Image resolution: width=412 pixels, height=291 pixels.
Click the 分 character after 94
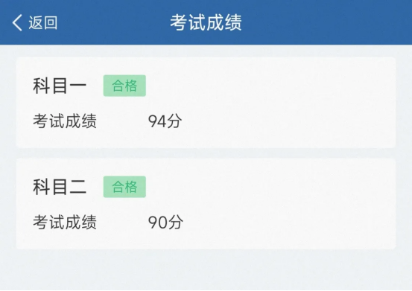click(174, 121)
